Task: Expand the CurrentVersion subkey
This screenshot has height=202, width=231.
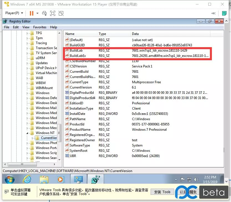Action: [x=32, y=138]
